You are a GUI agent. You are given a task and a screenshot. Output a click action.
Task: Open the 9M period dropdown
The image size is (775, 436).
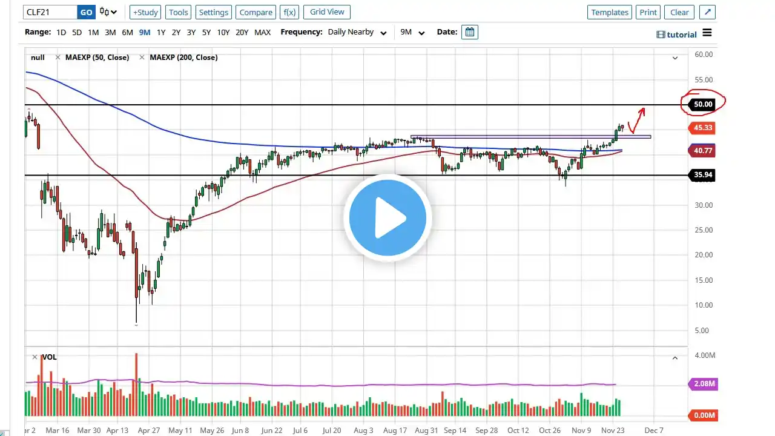coord(412,32)
